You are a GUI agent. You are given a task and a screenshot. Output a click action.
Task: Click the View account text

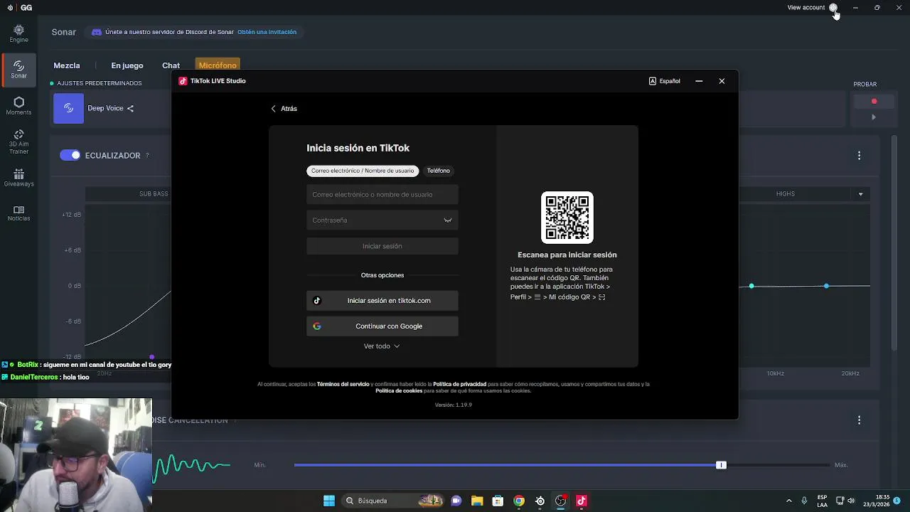(806, 8)
